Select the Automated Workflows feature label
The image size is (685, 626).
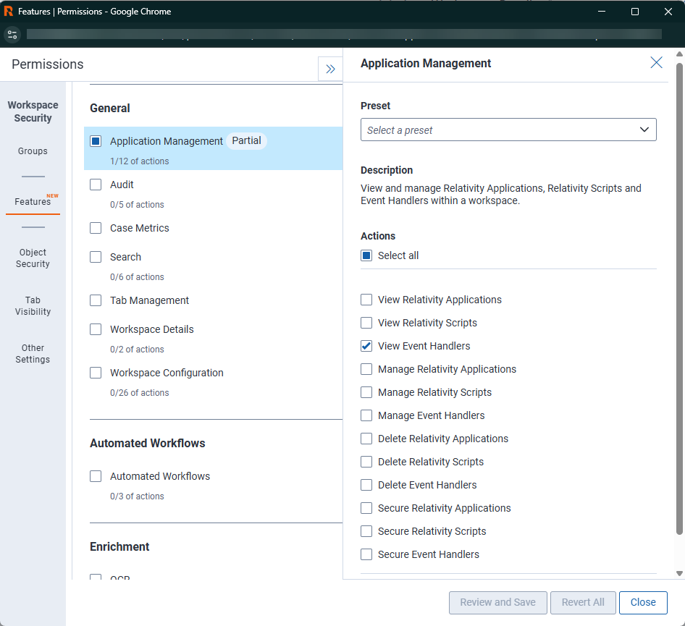point(160,476)
